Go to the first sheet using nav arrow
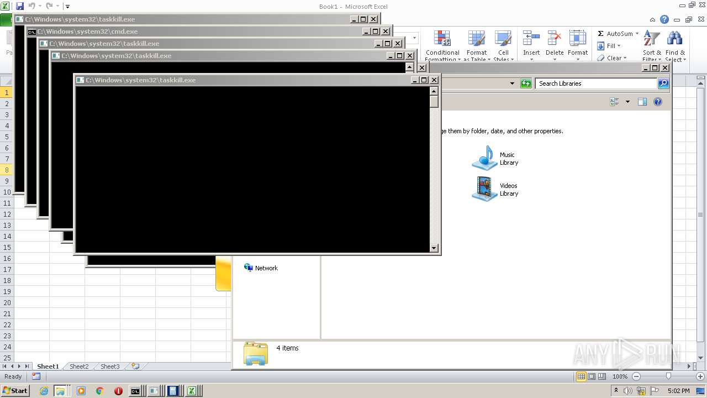This screenshot has width=707, height=398. pos(5,366)
